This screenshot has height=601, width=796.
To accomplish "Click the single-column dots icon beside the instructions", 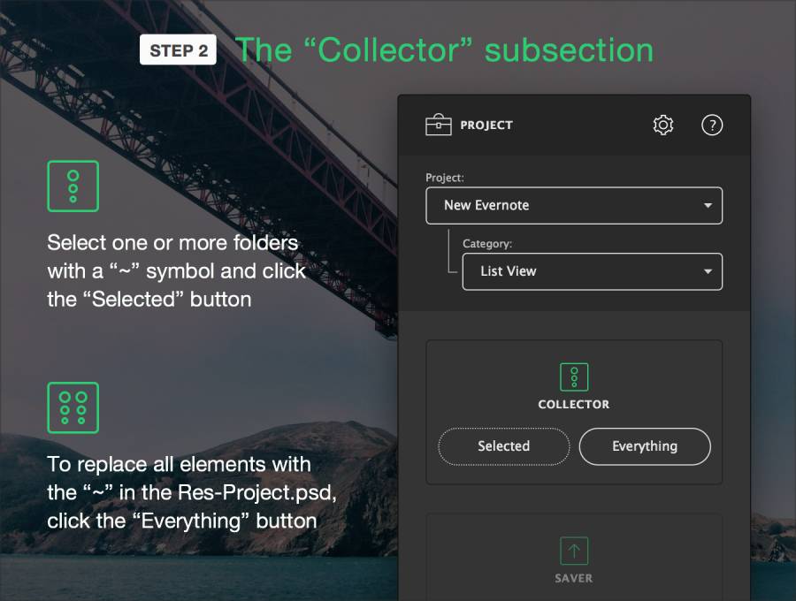I will (73, 186).
